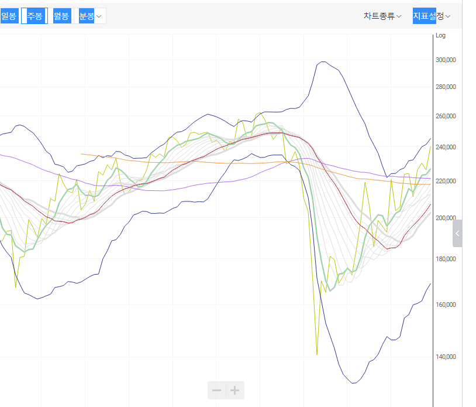
Task: Switch to the 일봉 daily chart tab
Action: coord(9,16)
